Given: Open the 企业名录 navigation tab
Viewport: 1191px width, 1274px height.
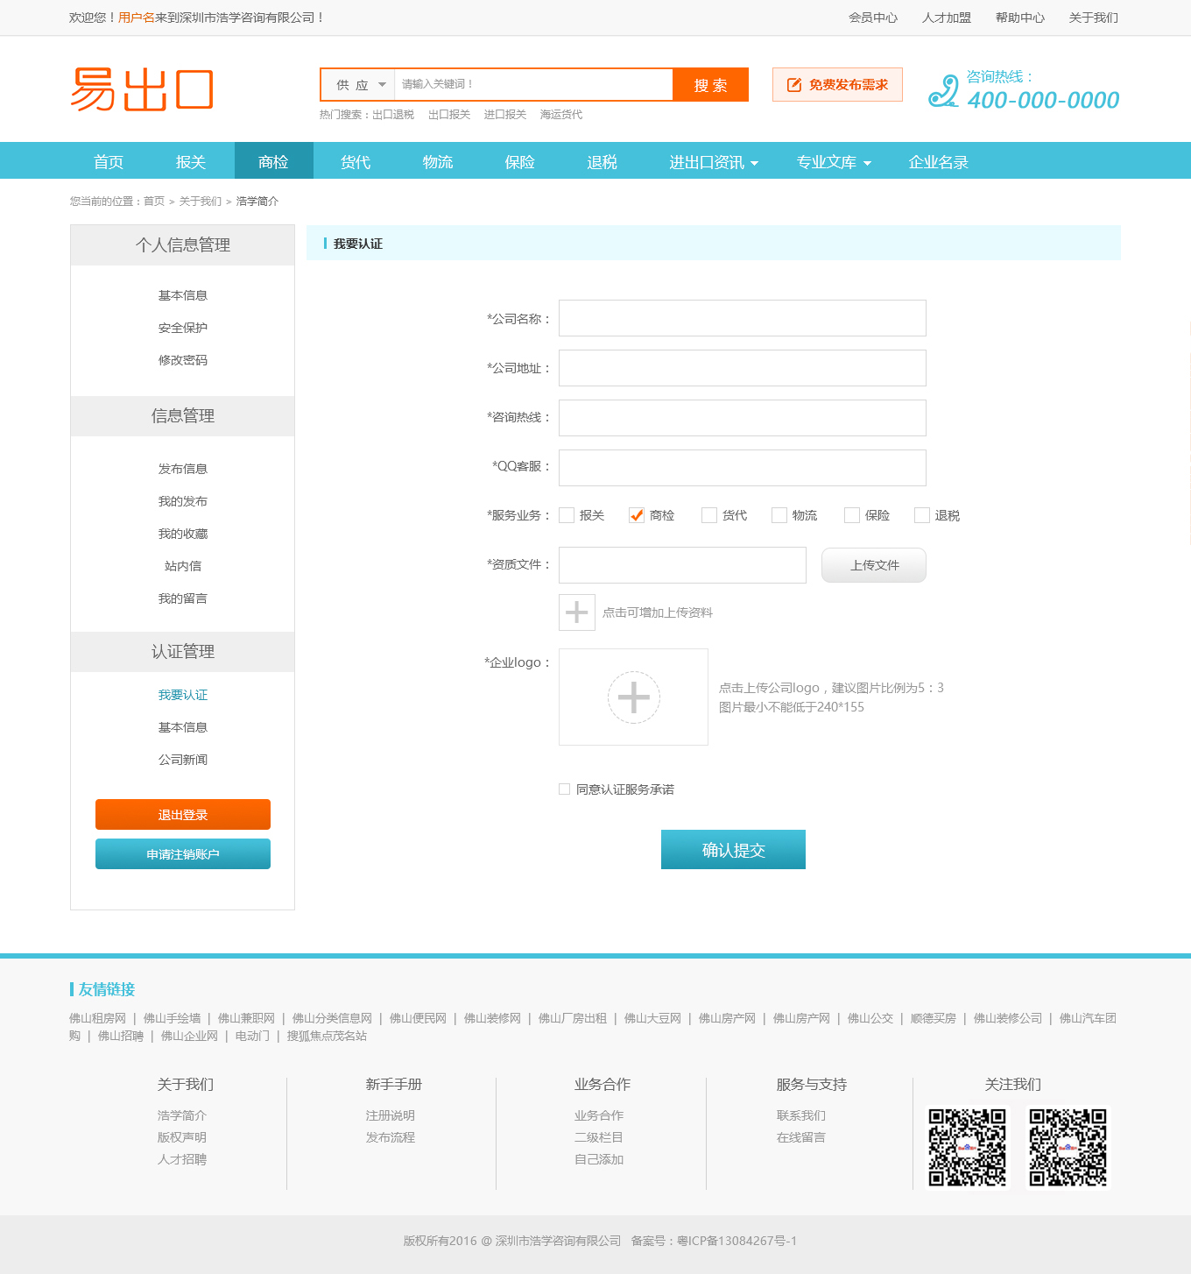Looking at the screenshot, I should coord(939,162).
